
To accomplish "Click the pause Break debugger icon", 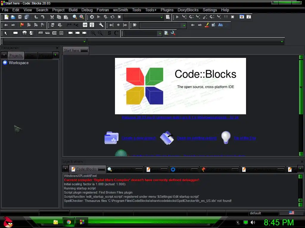I will [226, 17].
